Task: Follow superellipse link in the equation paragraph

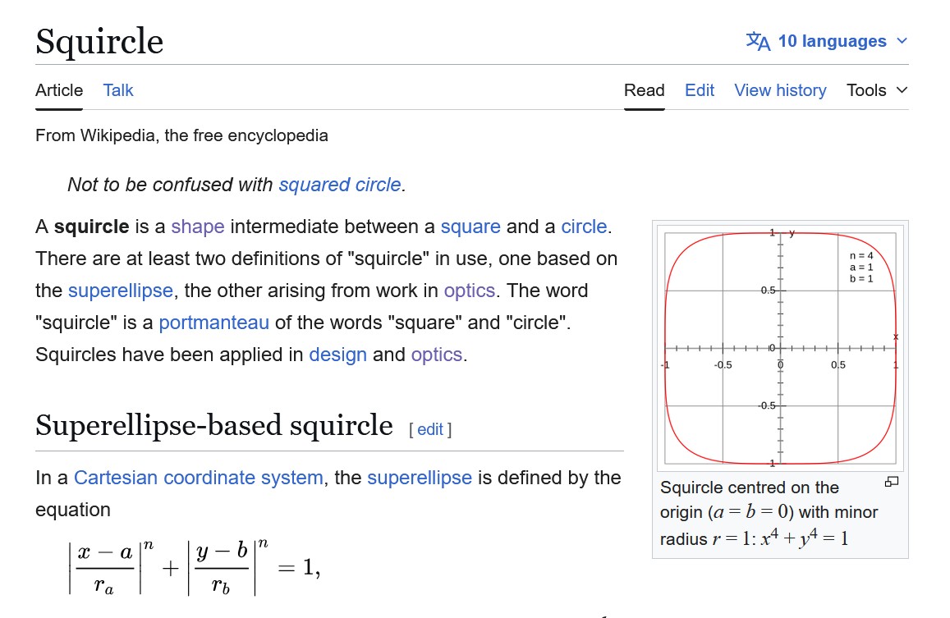Action: click(420, 478)
